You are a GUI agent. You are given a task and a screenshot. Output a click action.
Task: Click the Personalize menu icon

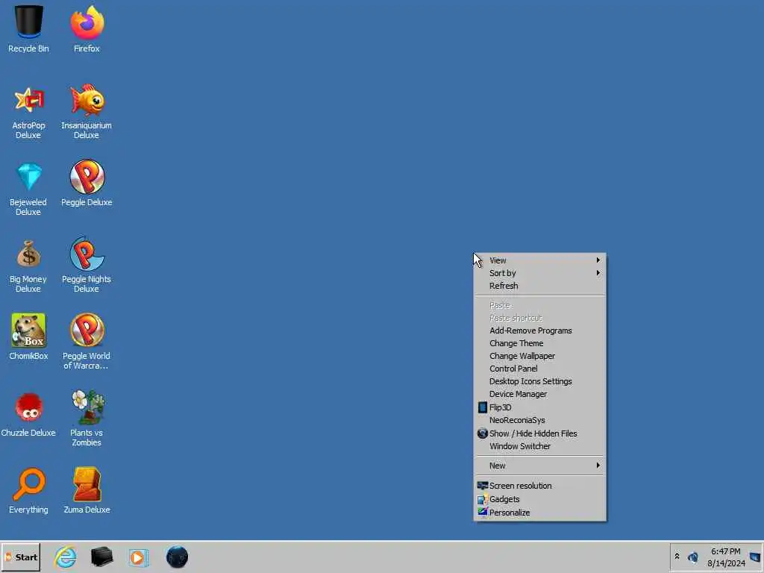[483, 512]
